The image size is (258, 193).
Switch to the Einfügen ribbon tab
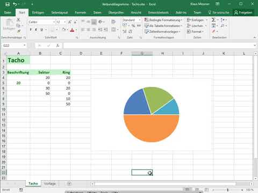[38, 12]
